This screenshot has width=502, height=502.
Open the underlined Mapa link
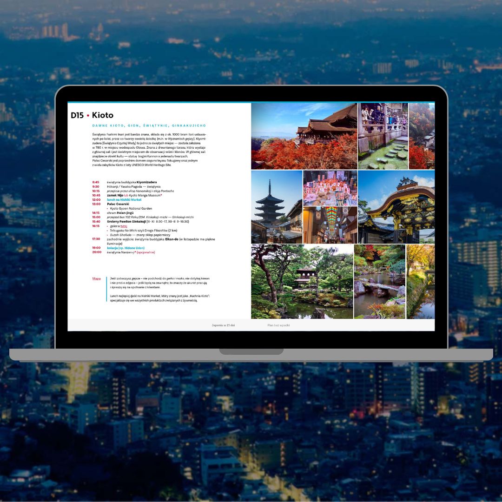[96, 278]
